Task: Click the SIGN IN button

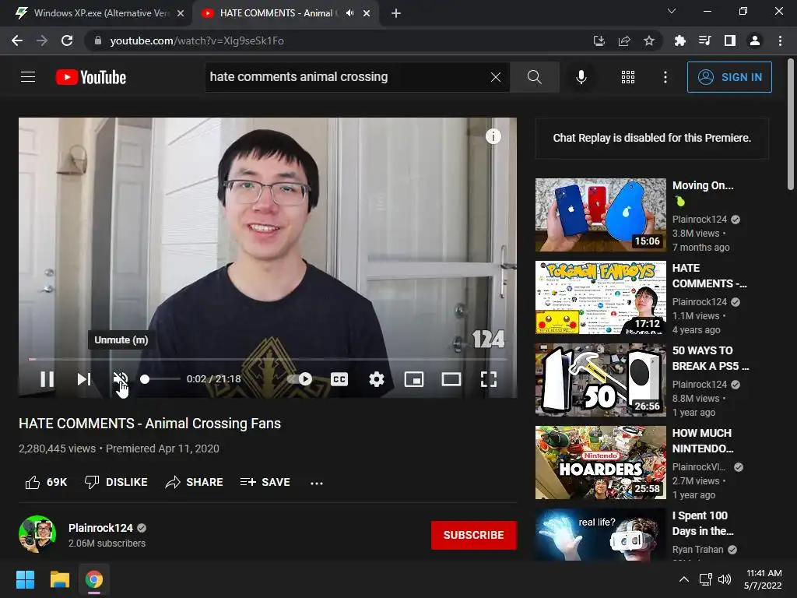Action: coord(729,77)
